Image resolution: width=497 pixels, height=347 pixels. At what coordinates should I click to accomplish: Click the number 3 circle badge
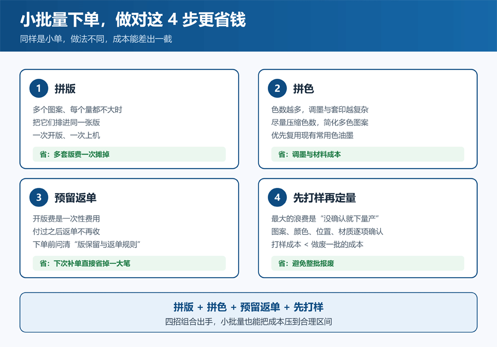39,197
